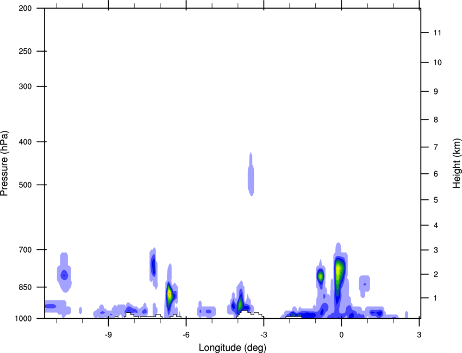Click the blue contour blob near 700 hPa, longitude -7.3
The height and width of the screenshot is (353, 462).
pyautogui.click(x=153, y=265)
